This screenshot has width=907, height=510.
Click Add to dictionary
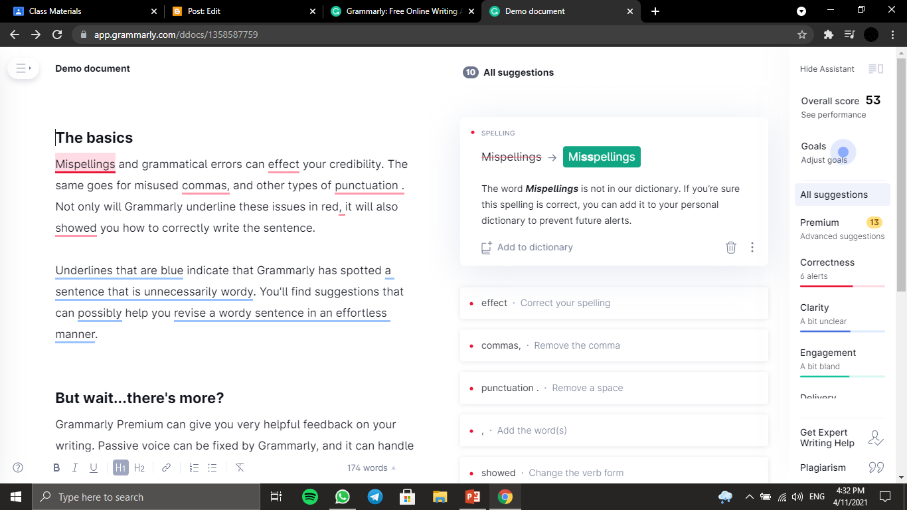pos(527,247)
